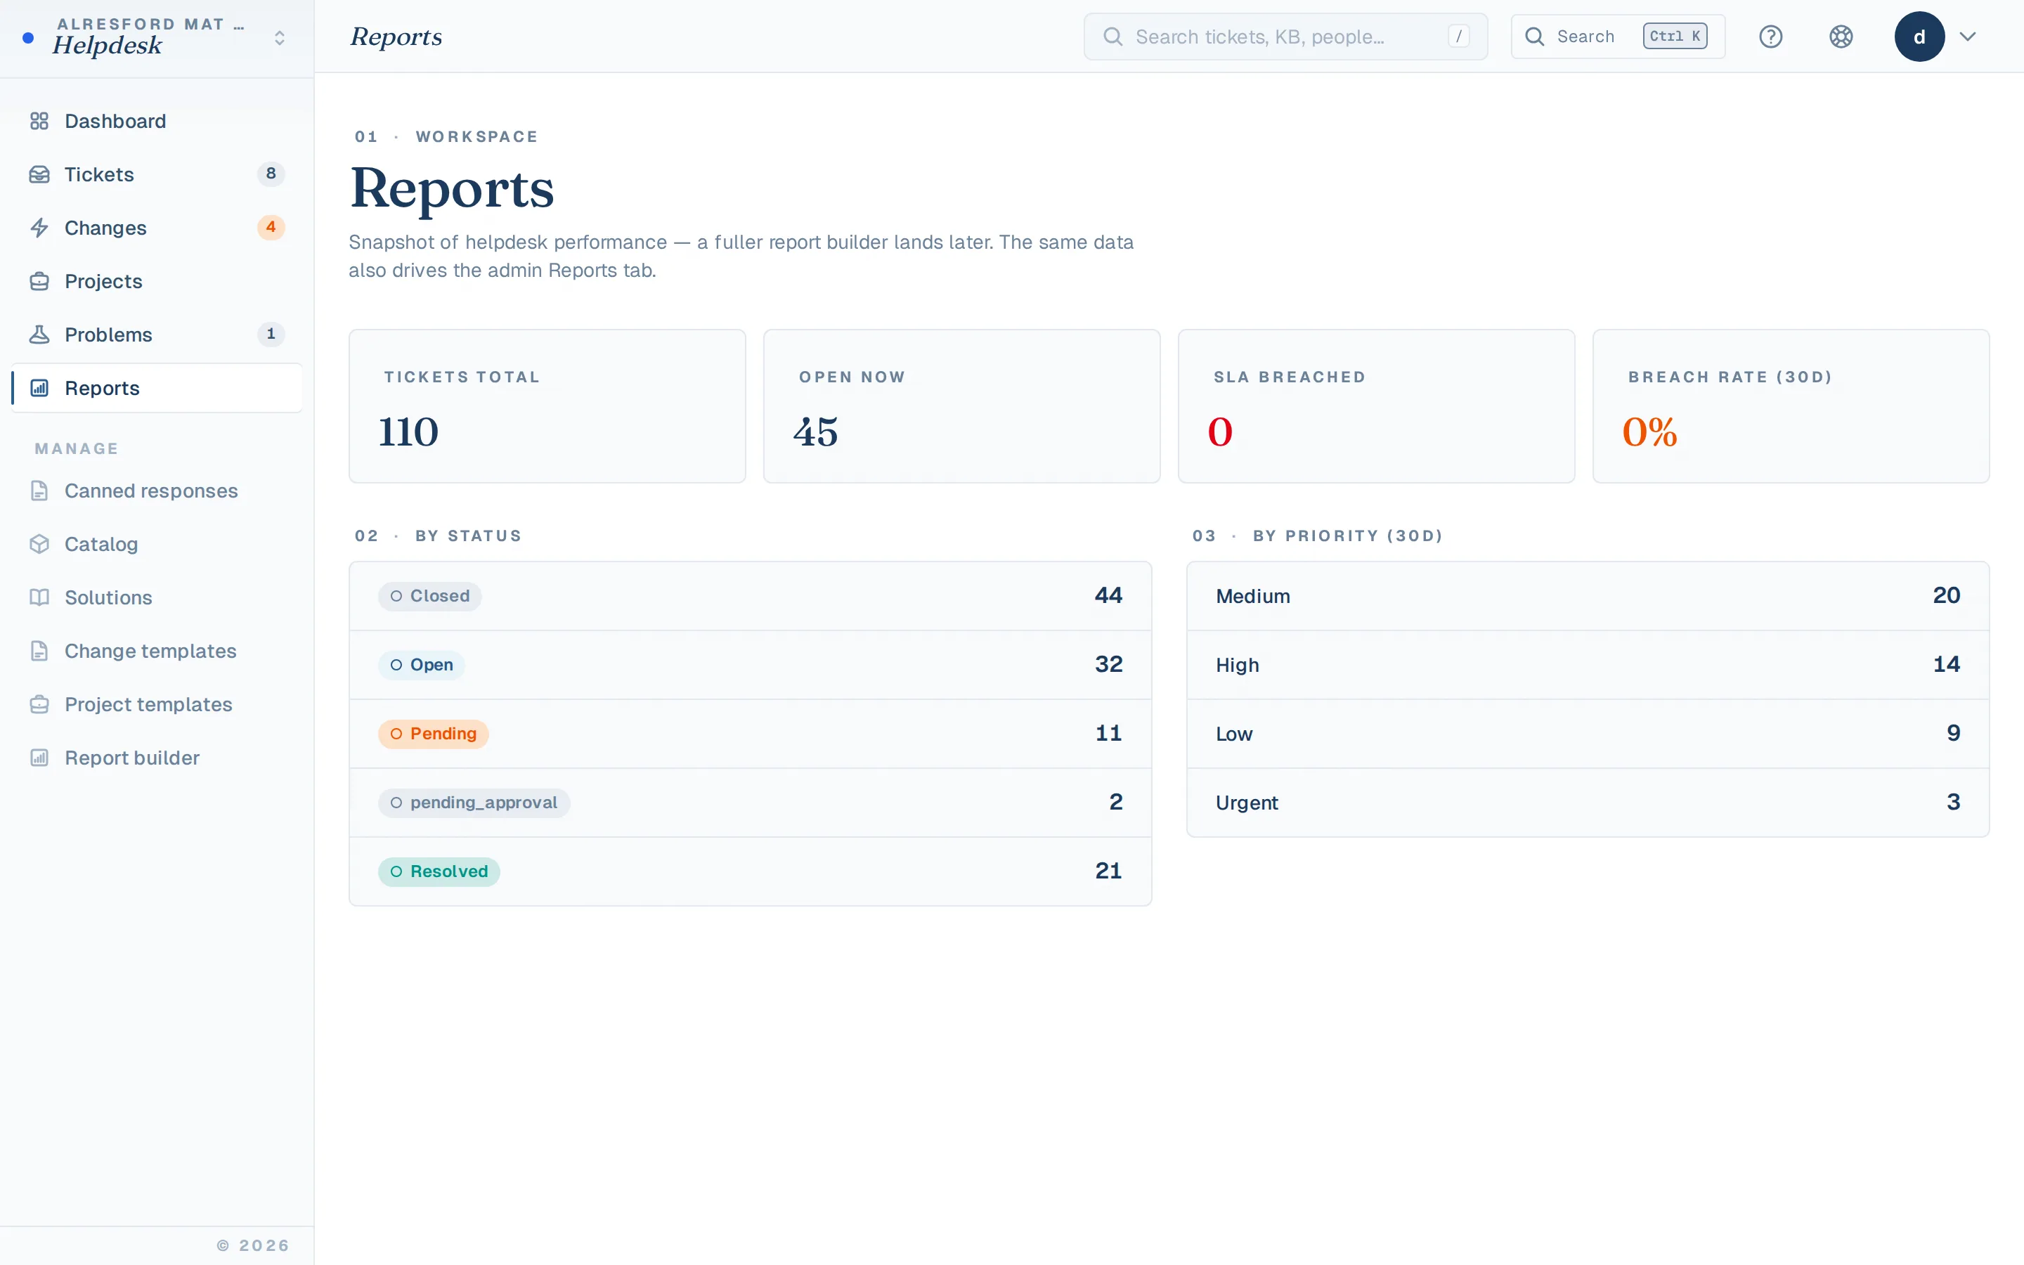Click the Closed count 44
2024x1265 pixels.
pyautogui.click(x=1108, y=596)
